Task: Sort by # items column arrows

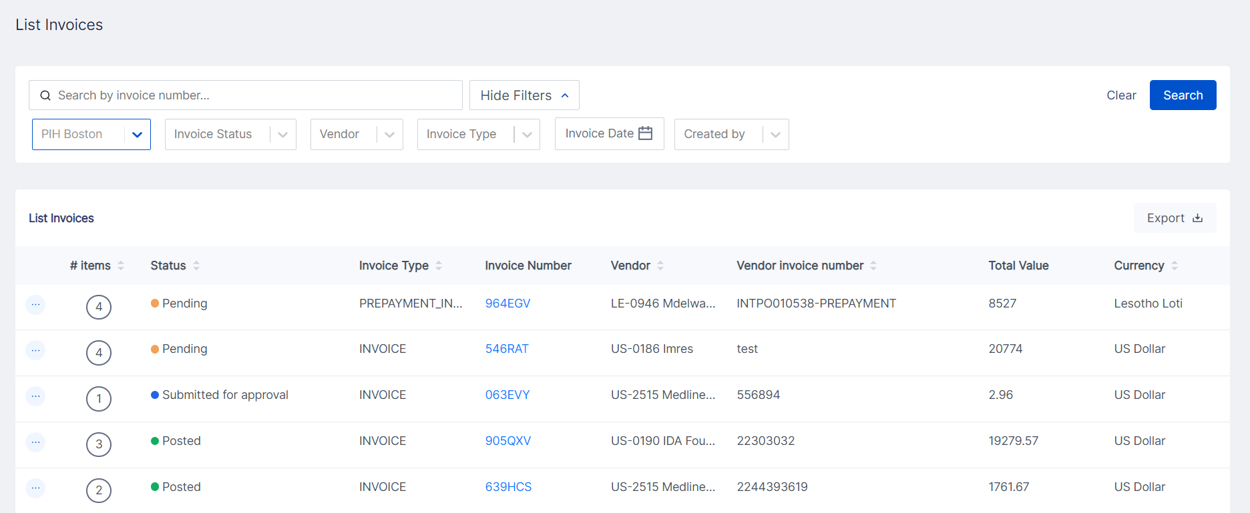Action: [x=121, y=266]
